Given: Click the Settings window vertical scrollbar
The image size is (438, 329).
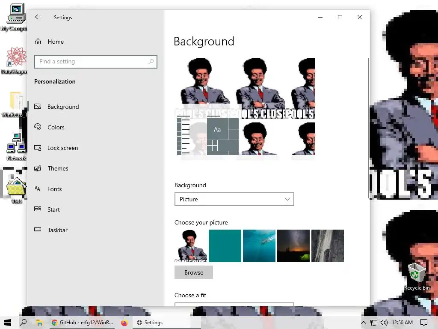Looking at the screenshot, I should (x=368, y=129).
